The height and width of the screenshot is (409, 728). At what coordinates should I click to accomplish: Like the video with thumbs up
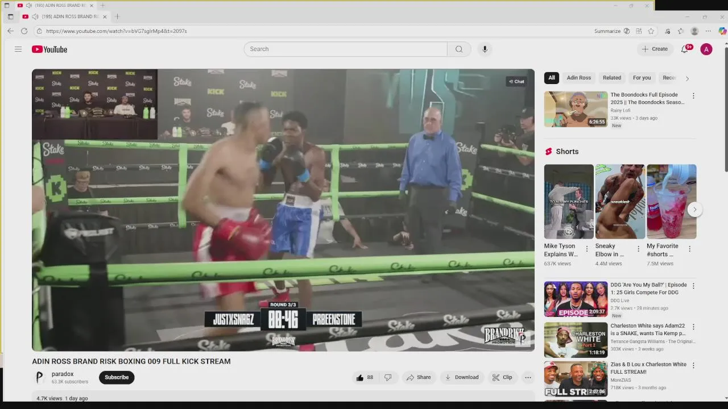click(x=364, y=377)
